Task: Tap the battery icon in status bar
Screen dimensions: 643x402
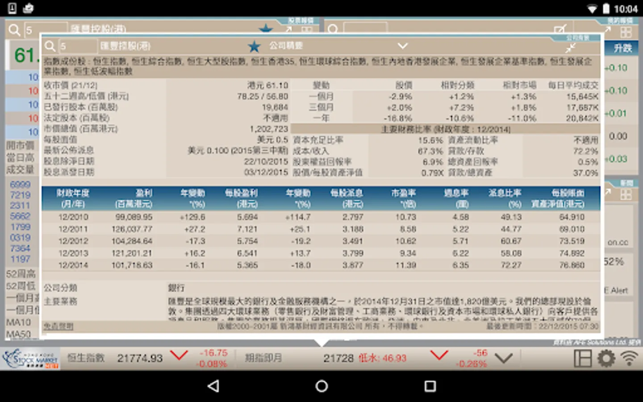Action: 606,8
